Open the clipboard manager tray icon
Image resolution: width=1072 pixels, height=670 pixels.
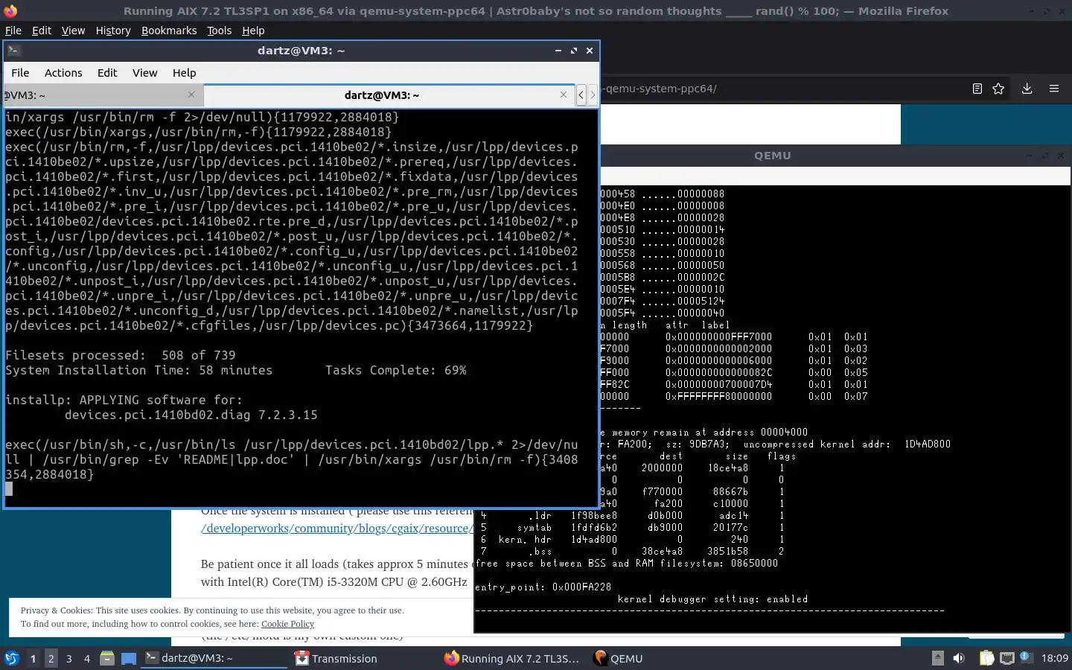986,658
